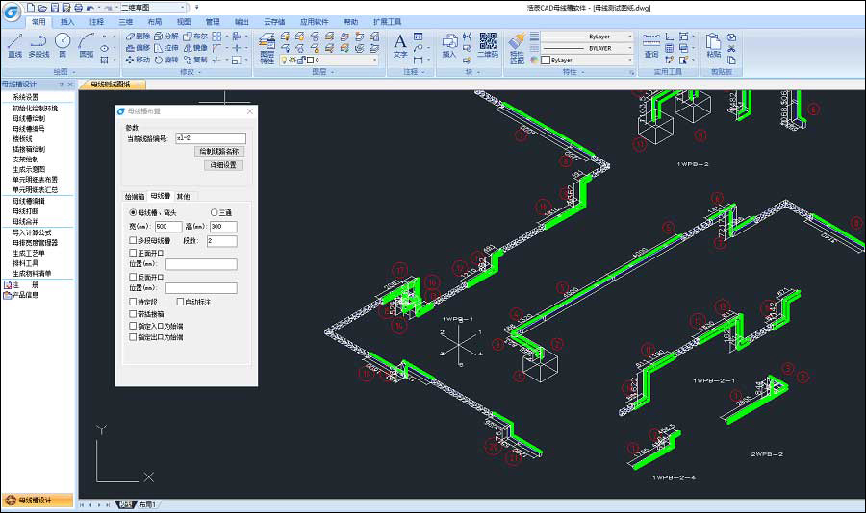Screen dimensions: 866x513
Task: Activate the 特性匹配 (Match Properties) brush
Action: pyautogui.click(x=517, y=46)
